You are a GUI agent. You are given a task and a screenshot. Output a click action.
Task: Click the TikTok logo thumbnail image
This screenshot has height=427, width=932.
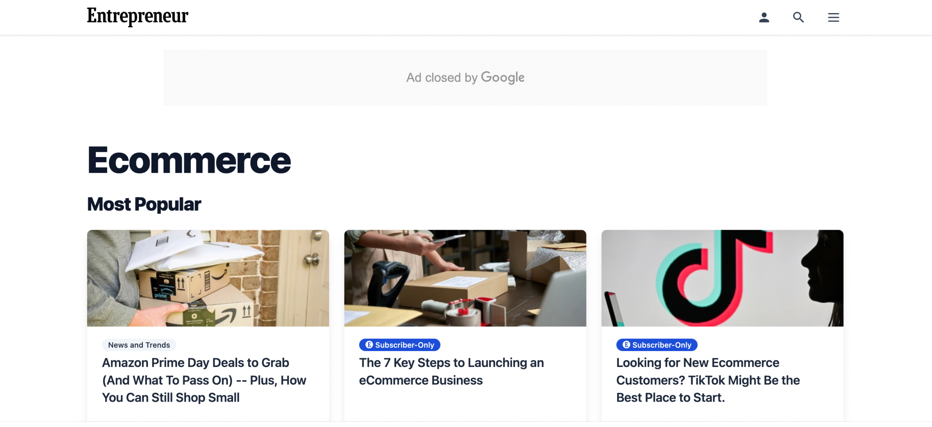(722, 278)
